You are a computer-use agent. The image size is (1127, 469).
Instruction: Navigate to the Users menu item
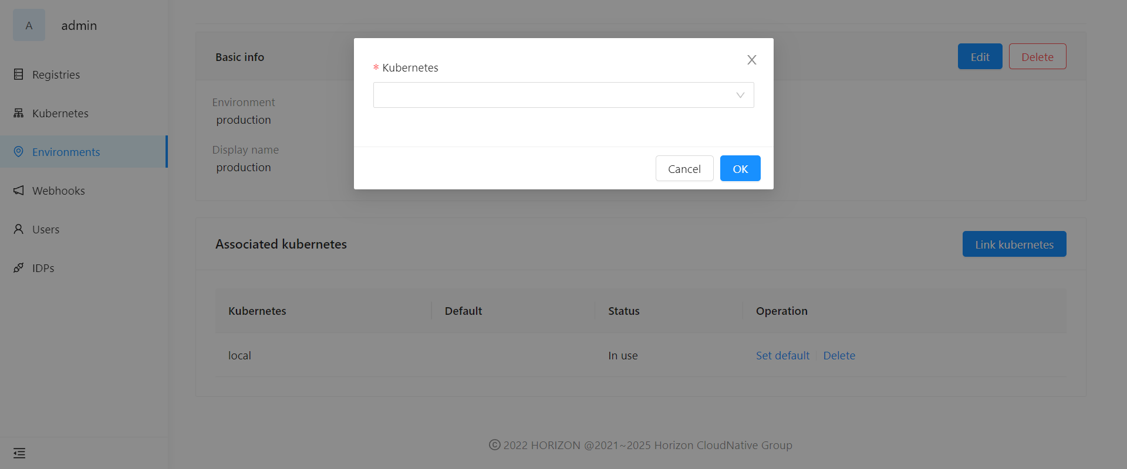[x=84, y=229]
